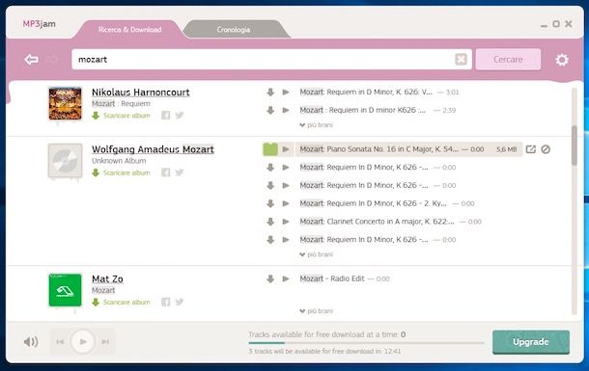This screenshot has height=371, width=589.
Task: Select track Mozart: Requiem K 626 - 2. Ky...
Action: coord(373,203)
